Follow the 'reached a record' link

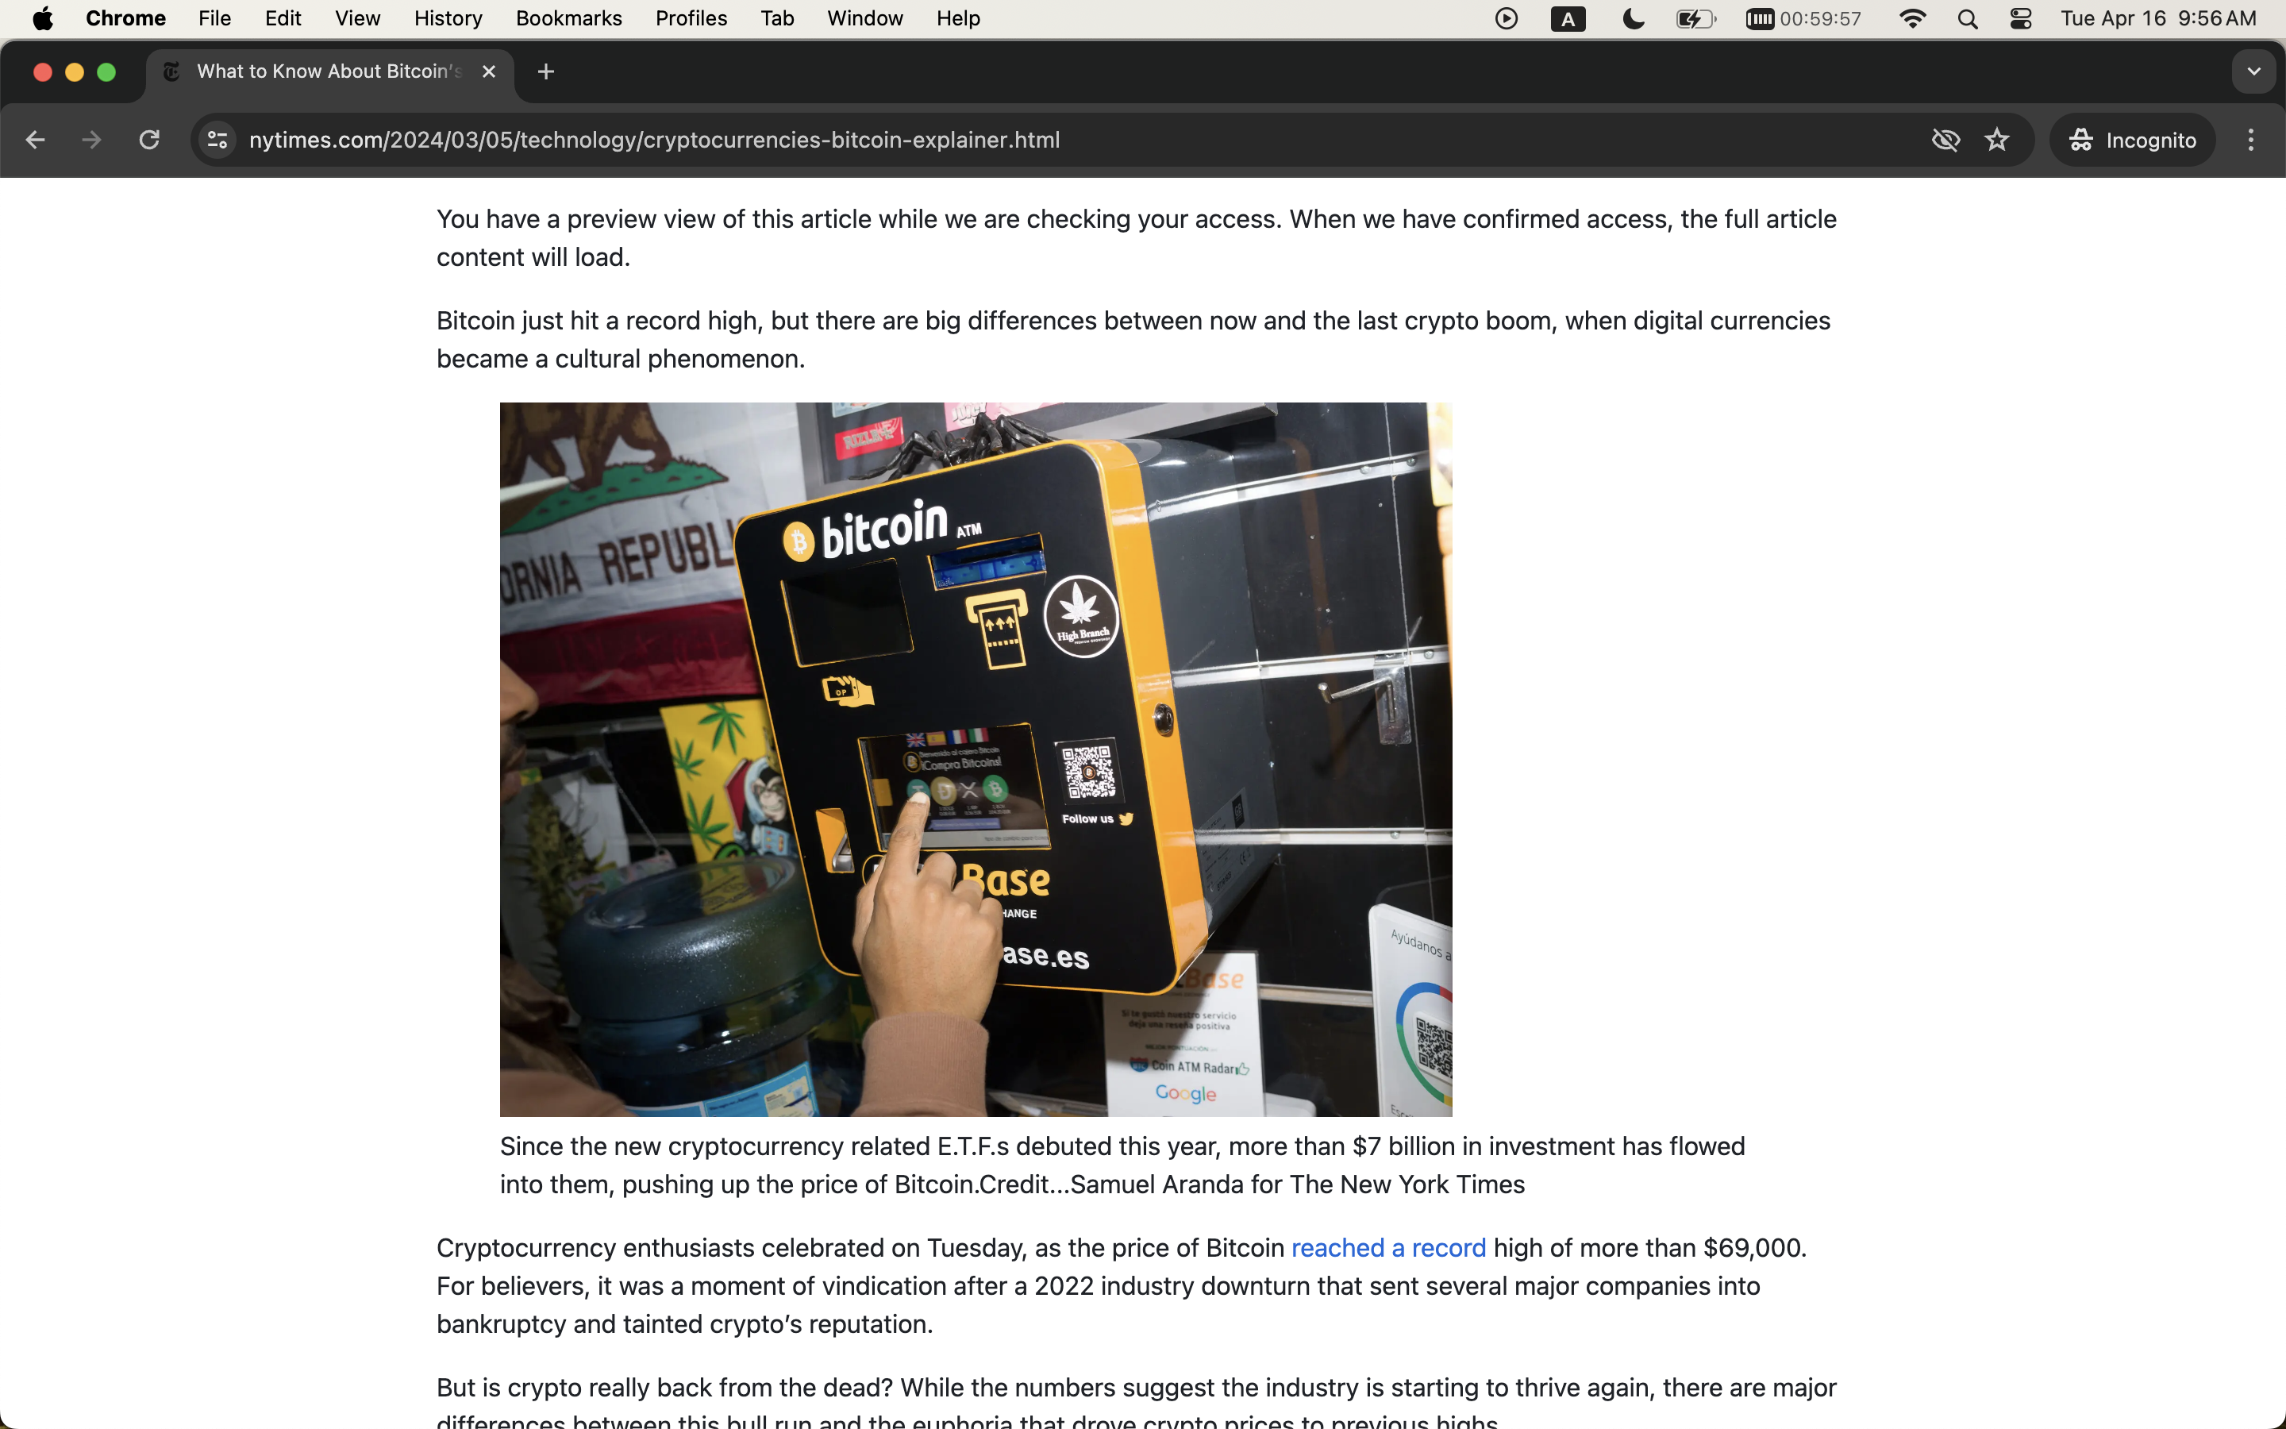pos(1387,1247)
